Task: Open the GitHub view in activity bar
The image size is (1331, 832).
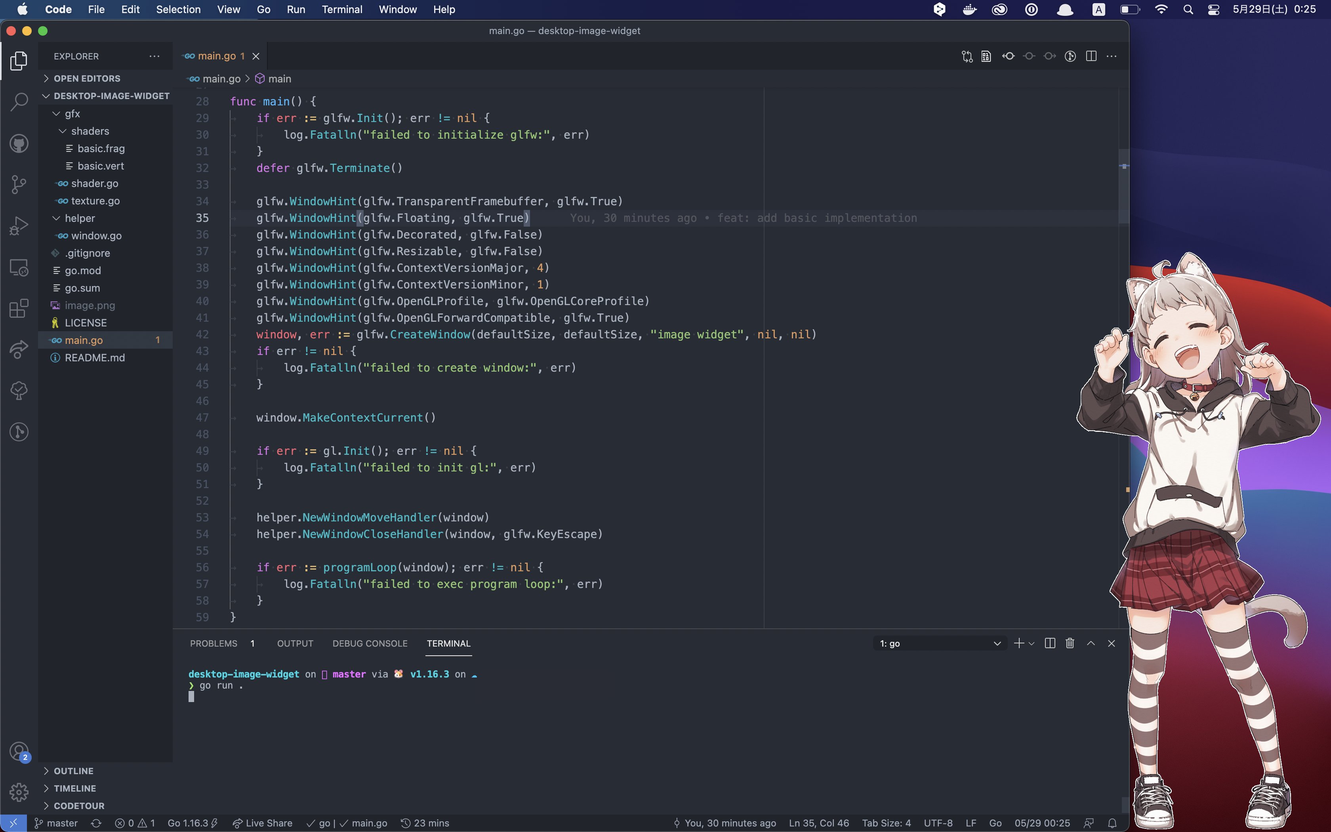Action: click(x=19, y=143)
